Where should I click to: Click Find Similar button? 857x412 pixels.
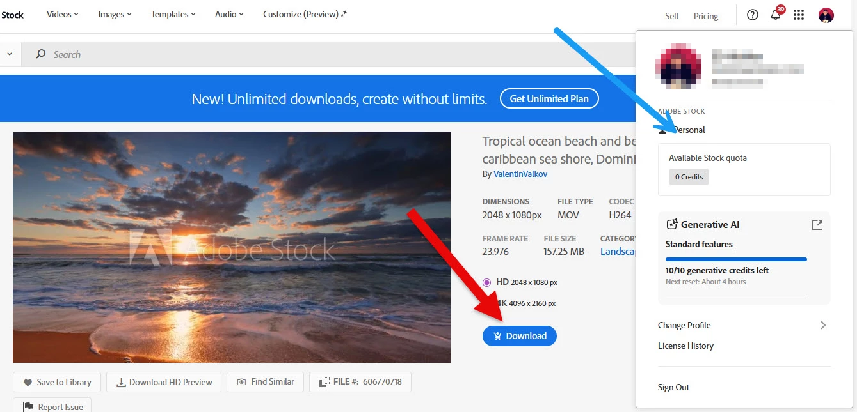(265, 382)
